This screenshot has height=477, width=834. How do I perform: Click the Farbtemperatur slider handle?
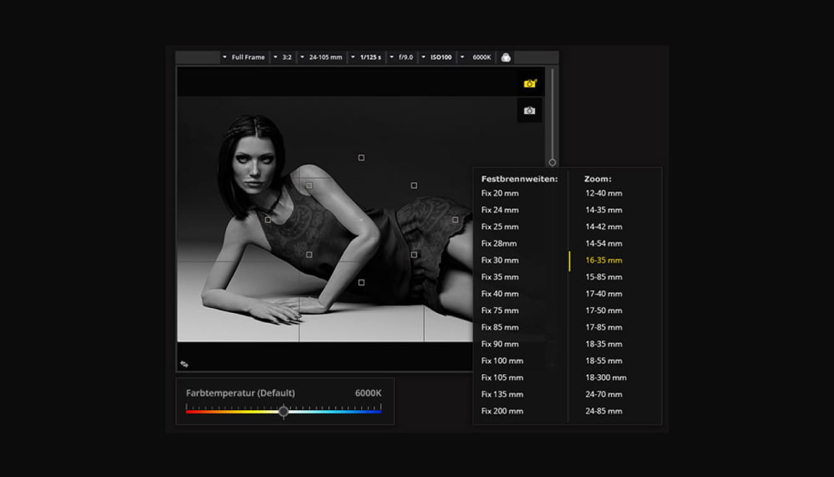click(x=283, y=412)
